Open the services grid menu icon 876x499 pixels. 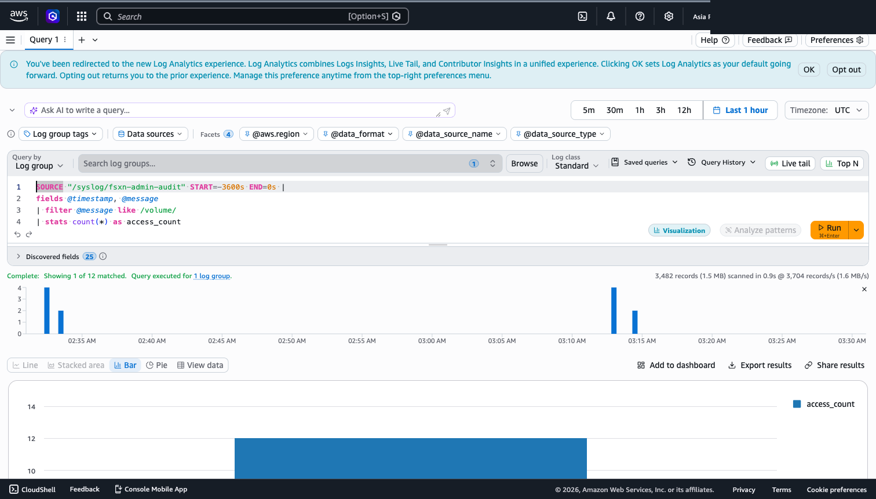click(x=82, y=16)
